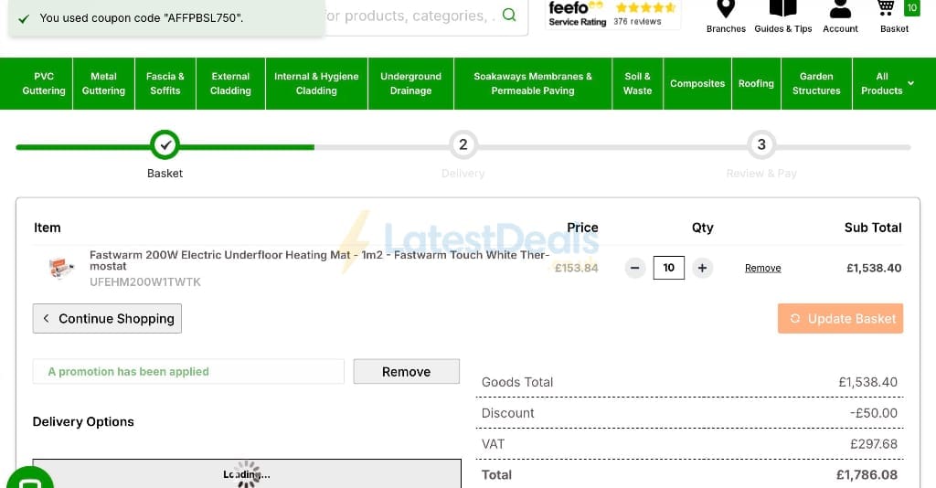
Task: Go to step 3 Review & Pay
Action: click(x=761, y=144)
